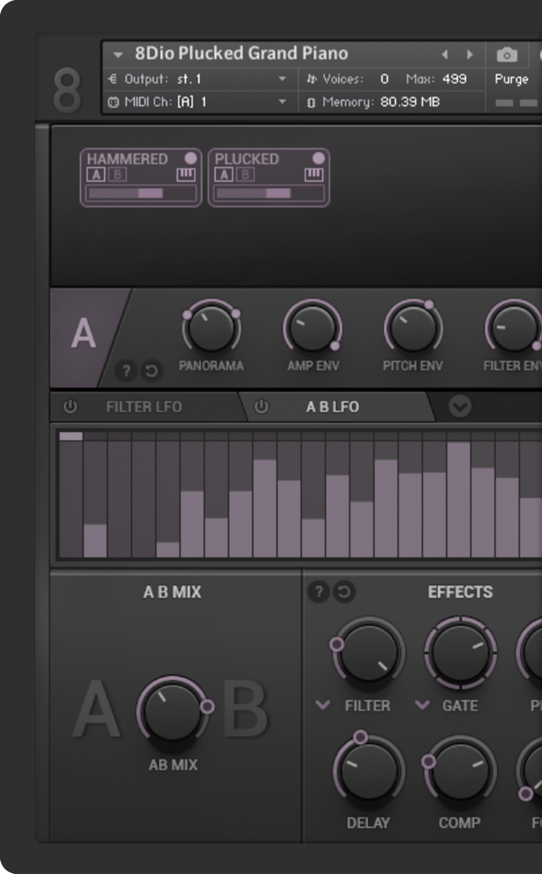Image resolution: width=542 pixels, height=874 pixels.
Task: Select slot B in HAMMERED module
Action: tap(117, 175)
